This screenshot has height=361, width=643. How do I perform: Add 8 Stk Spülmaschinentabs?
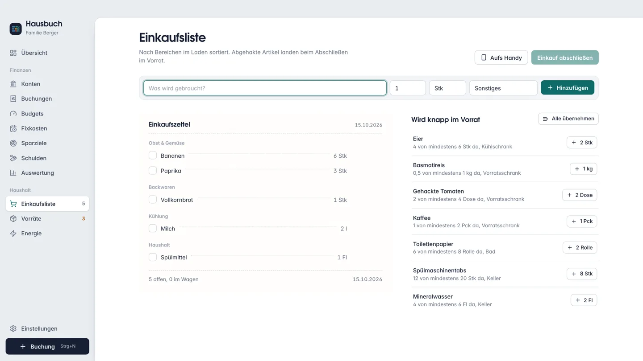[x=582, y=274]
